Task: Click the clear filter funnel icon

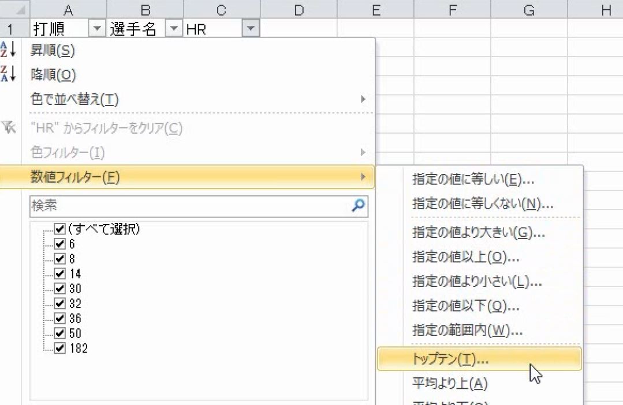Action: [9, 128]
